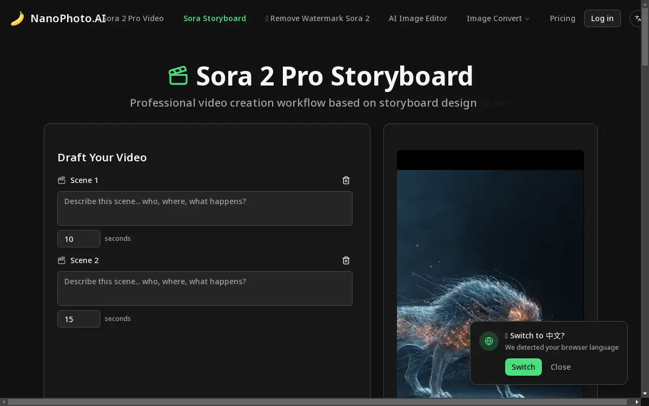Click the globe icon in the language popup

489,341
